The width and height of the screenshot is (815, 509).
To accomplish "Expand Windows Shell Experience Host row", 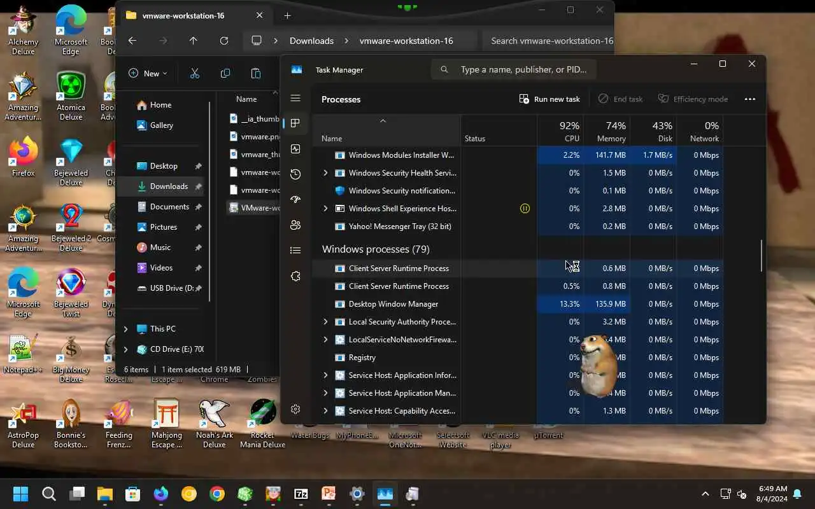I will (x=325, y=209).
